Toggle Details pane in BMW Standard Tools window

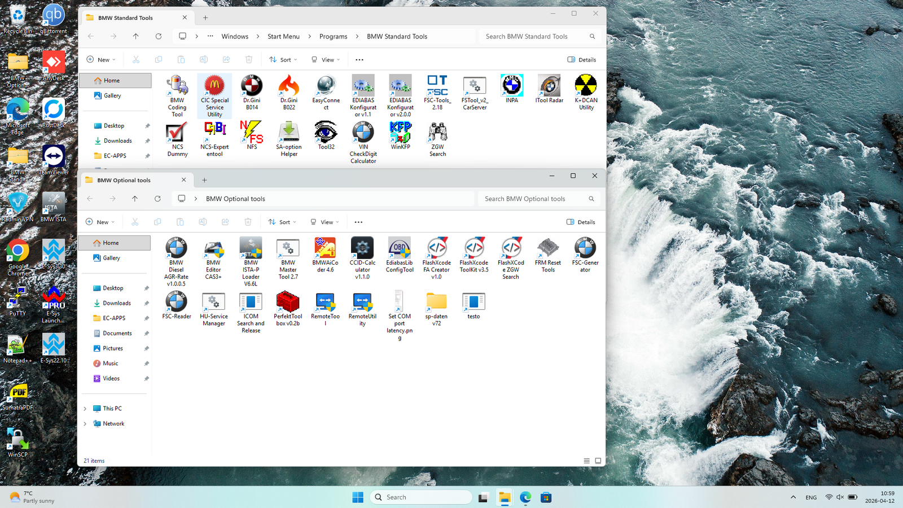pos(581,60)
